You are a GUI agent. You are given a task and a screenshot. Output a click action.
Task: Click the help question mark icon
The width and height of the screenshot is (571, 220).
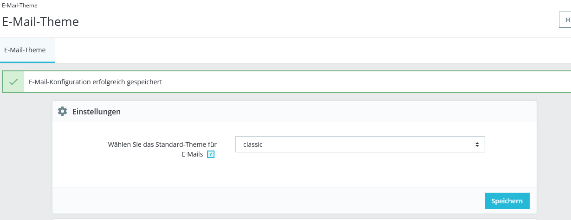[211, 155]
